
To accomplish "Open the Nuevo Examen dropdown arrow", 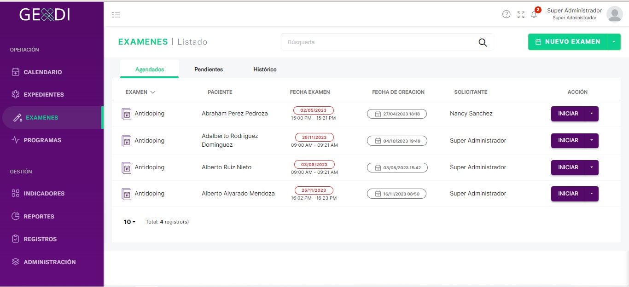I will pyautogui.click(x=614, y=42).
